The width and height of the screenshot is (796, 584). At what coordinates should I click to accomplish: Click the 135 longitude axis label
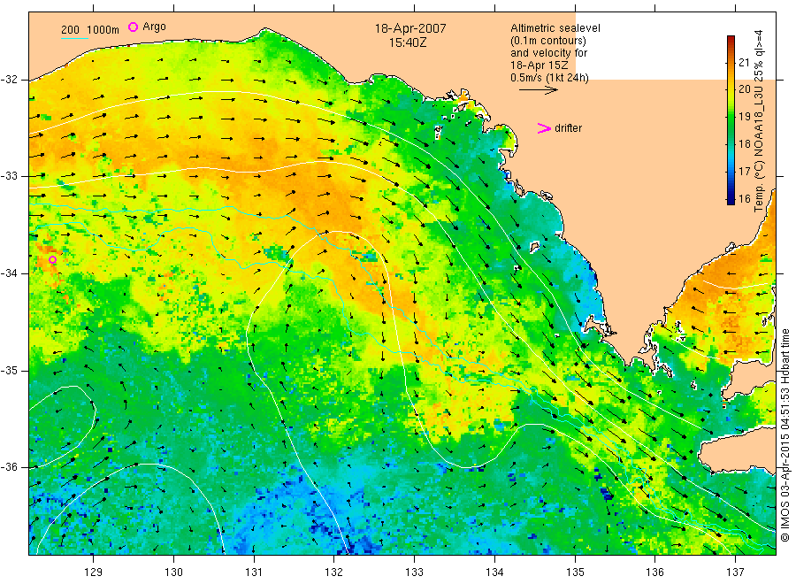(x=575, y=572)
